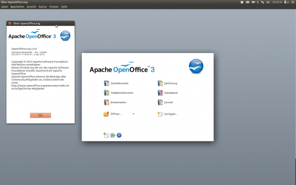The height and width of the screenshot is (185, 296).
Task: Click the add extensions puzzle-piece icon
Action: point(113,135)
